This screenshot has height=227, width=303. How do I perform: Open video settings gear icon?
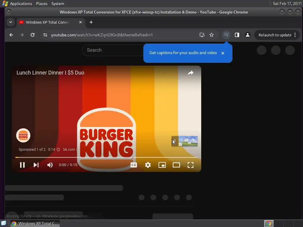pyautogui.click(x=148, y=165)
